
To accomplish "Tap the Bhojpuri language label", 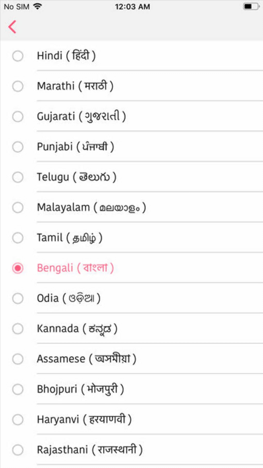I will point(80,389).
